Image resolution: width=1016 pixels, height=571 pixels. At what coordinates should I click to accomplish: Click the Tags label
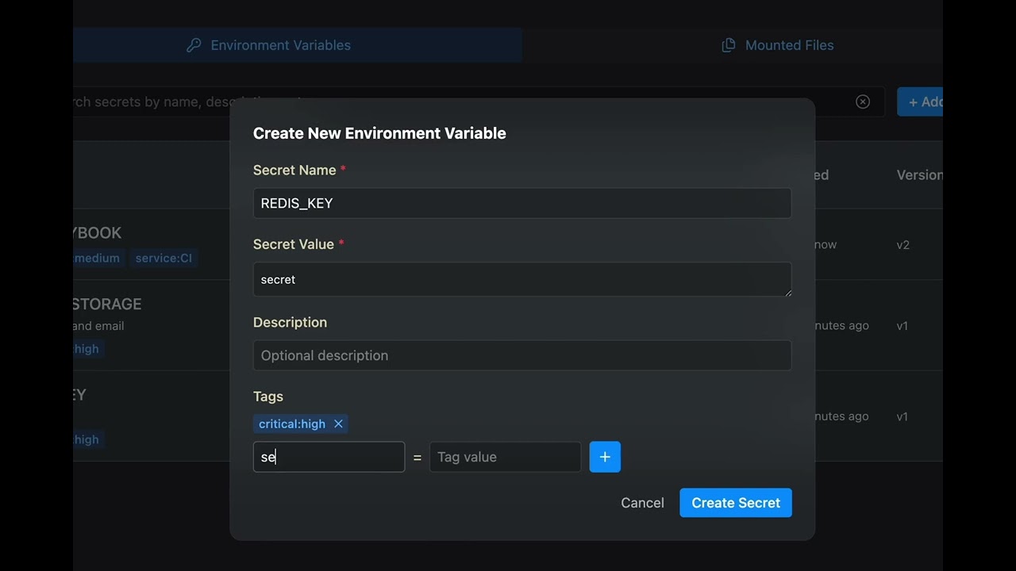click(x=268, y=397)
